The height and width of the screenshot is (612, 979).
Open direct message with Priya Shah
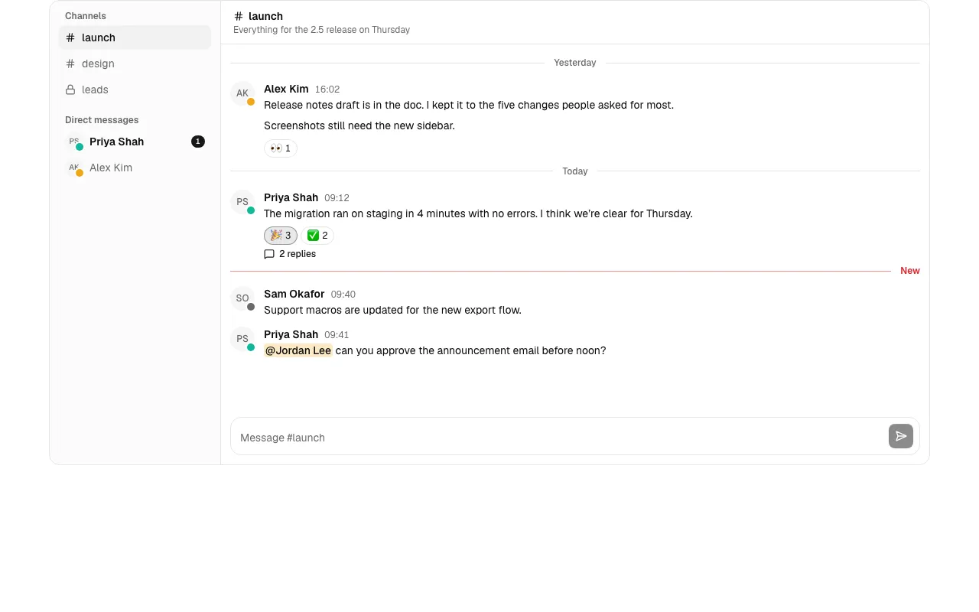[135, 142]
